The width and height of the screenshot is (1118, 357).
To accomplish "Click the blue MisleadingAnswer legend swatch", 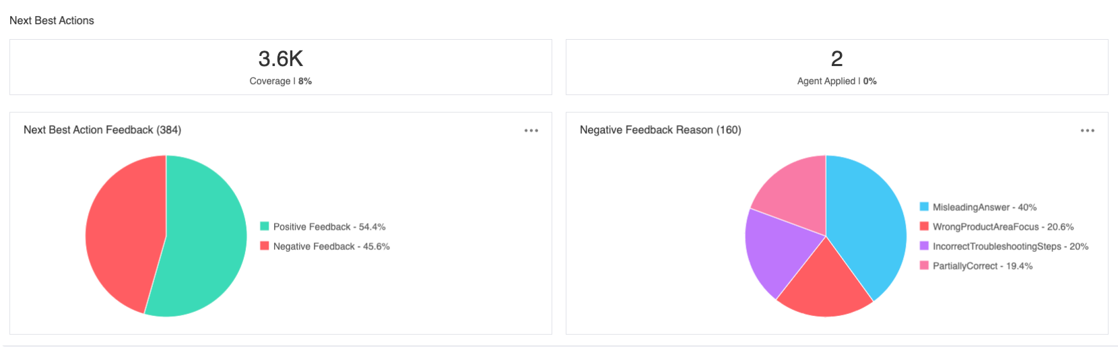I will point(924,207).
